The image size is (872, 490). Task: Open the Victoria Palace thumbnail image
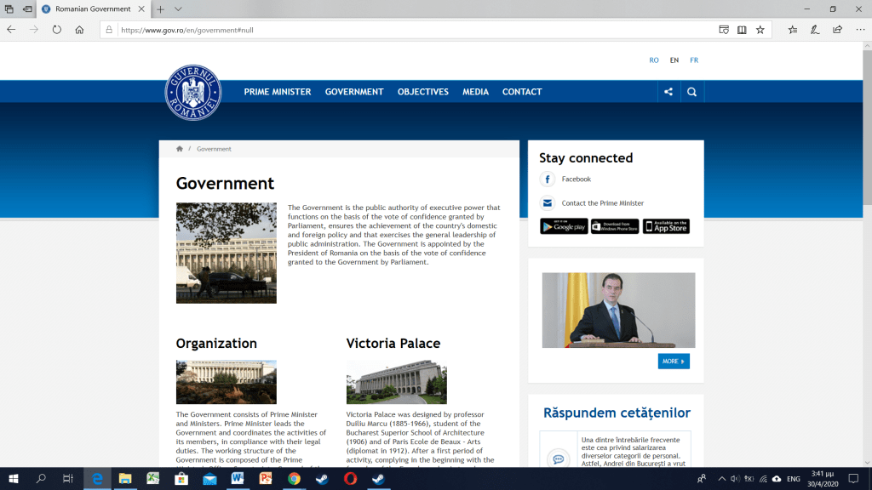tap(396, 382)
